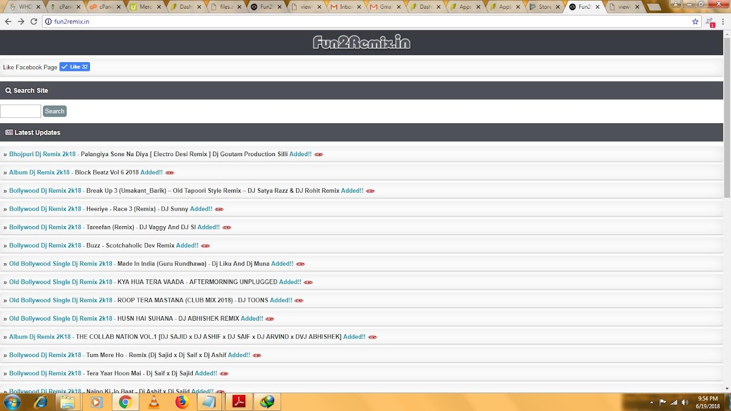Open a new browser tab

(654, 7)
